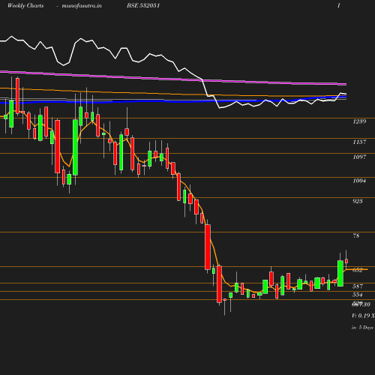375x375 pixels.
Task: Click the 1004 price level label
Action: [359, 181]
